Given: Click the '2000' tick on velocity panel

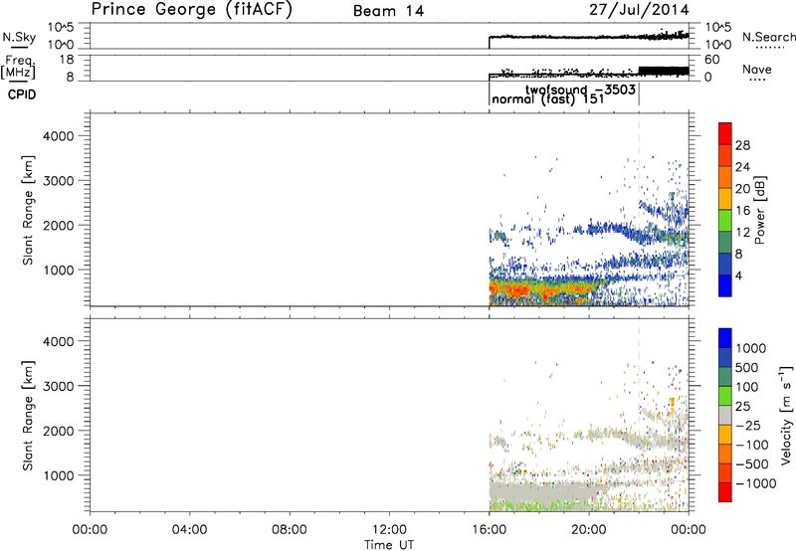Looking at the screenshot, I should (x=59, y=431).
